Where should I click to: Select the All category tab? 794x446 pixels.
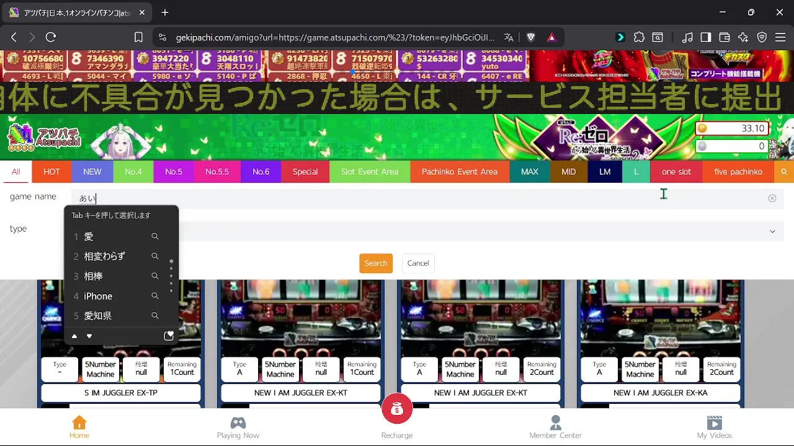point(16,172)
